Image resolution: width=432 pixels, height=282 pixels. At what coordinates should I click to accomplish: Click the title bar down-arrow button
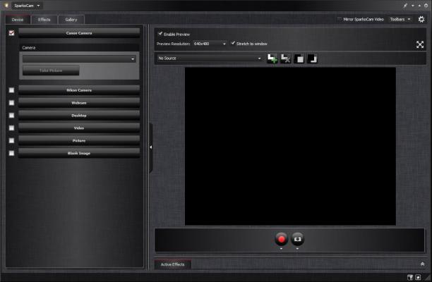coord(412,6)
